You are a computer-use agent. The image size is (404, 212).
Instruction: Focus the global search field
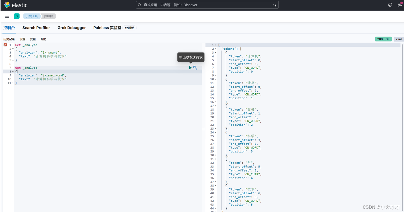tap(207, 5)
